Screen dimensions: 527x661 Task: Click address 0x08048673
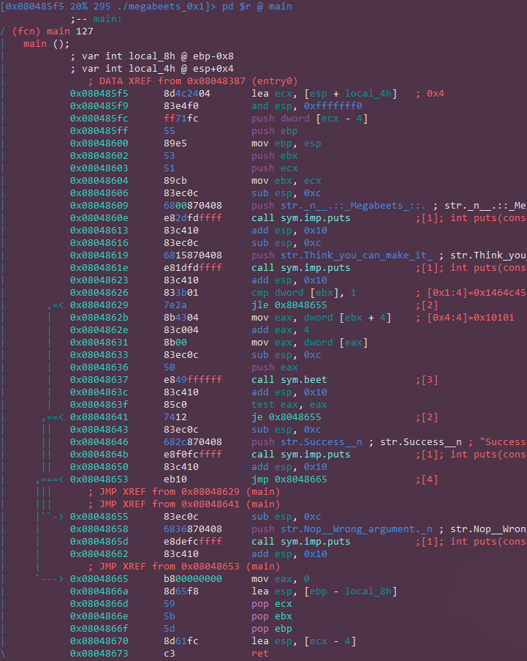(x=99, y=654)
